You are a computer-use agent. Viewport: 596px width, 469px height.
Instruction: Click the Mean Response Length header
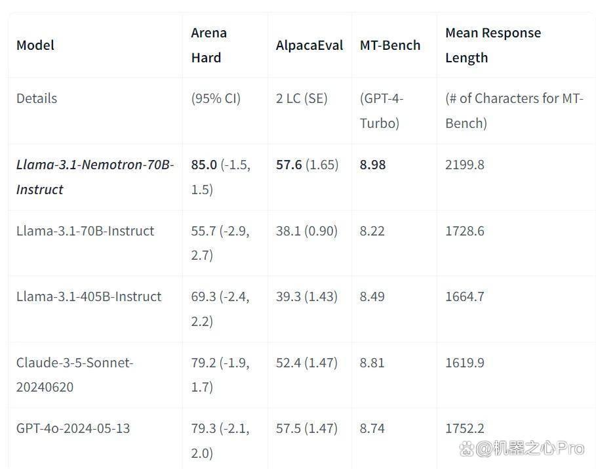[493, 45]
